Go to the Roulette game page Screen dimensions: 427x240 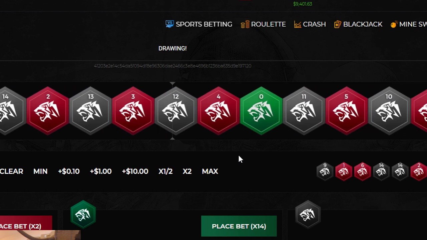click(263, 24)
